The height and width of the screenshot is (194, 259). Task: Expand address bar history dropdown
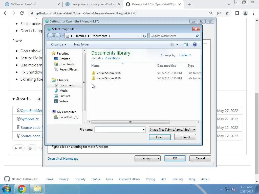pyautogui.click(x=139, y=36)
